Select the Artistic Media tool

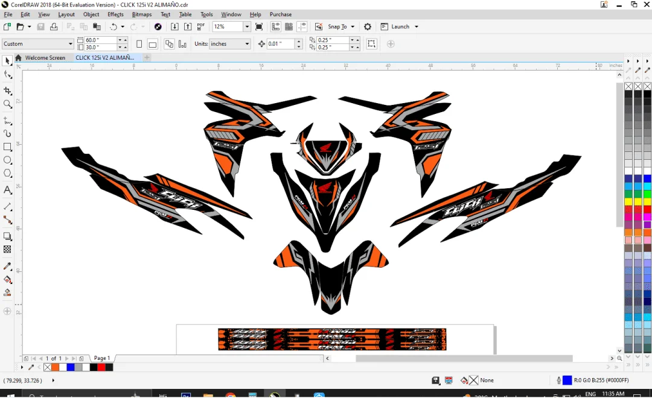click(7, 134)
